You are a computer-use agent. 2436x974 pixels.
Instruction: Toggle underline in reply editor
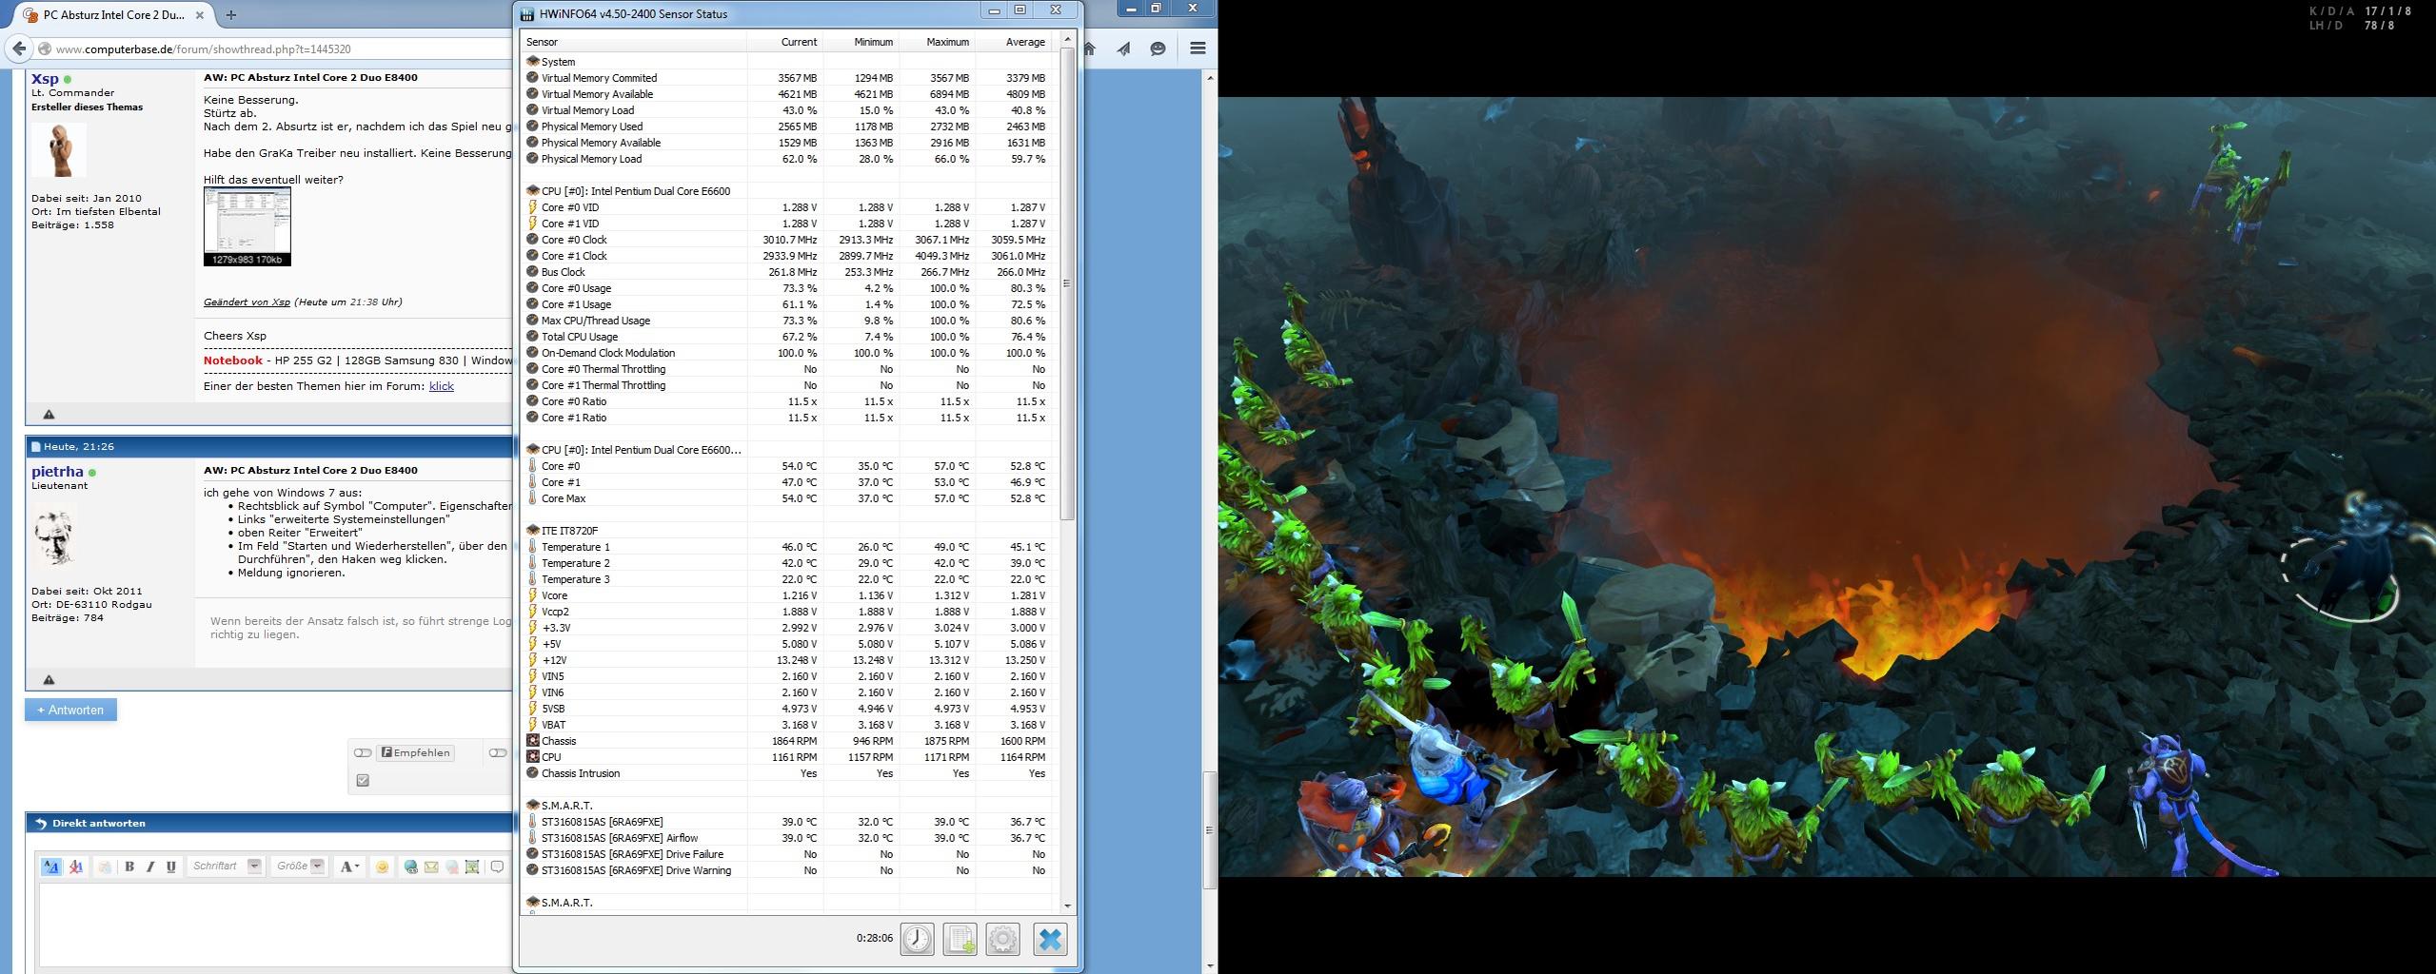pyautogui.click(x=171, y=867)
